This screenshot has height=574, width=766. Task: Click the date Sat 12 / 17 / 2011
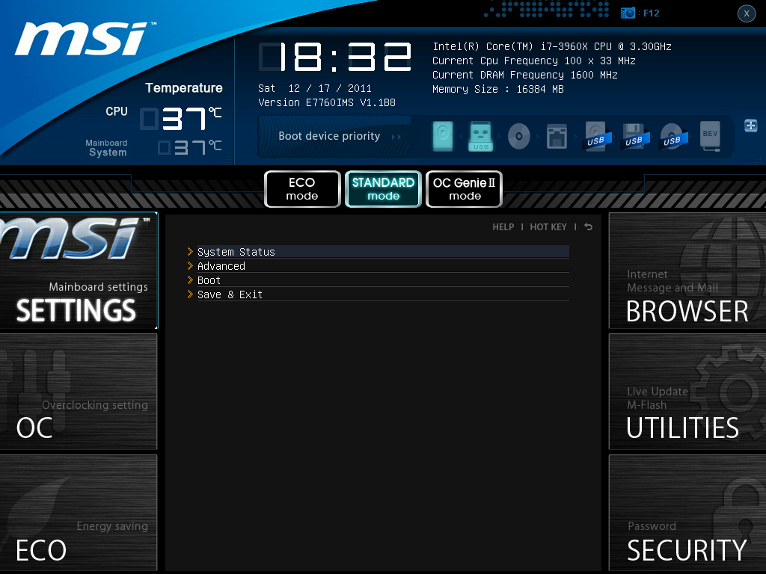[x=315, y=88]
